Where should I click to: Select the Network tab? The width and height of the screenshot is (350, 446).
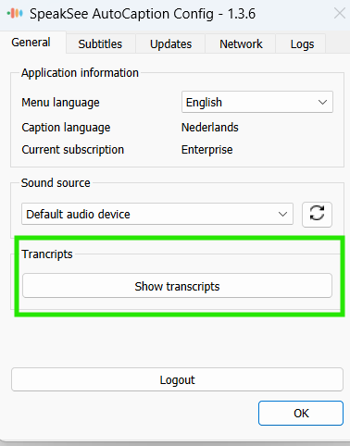241,44
